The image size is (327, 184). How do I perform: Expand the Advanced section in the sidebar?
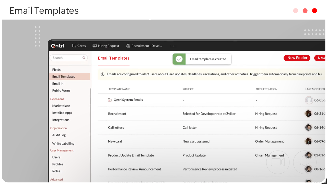[56, 179]
